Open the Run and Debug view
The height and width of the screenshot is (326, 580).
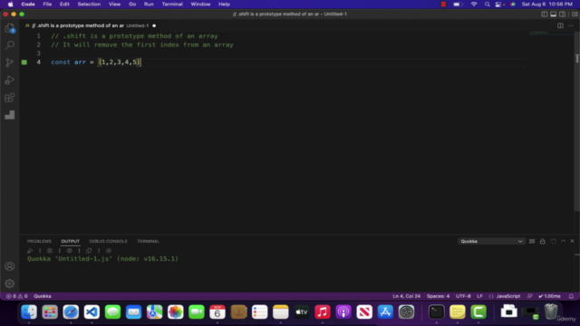pos(10,80)
